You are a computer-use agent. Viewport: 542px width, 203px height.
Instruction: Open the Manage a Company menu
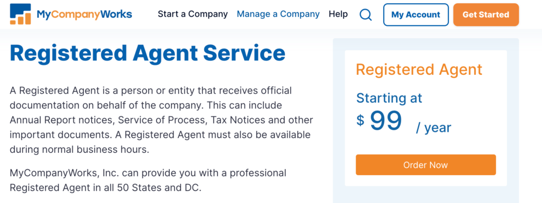pyautogui.click(x=278, y=14)
